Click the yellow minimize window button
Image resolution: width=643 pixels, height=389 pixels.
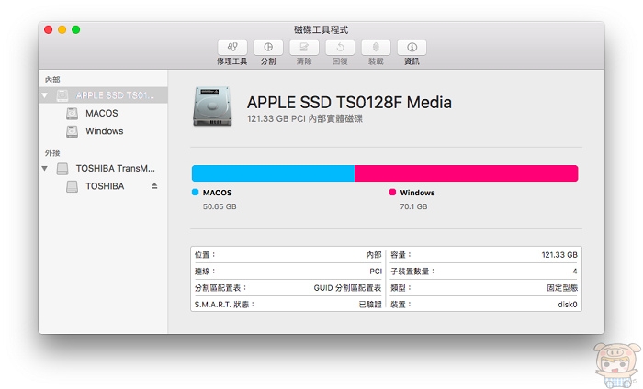(x=62, y=29)
